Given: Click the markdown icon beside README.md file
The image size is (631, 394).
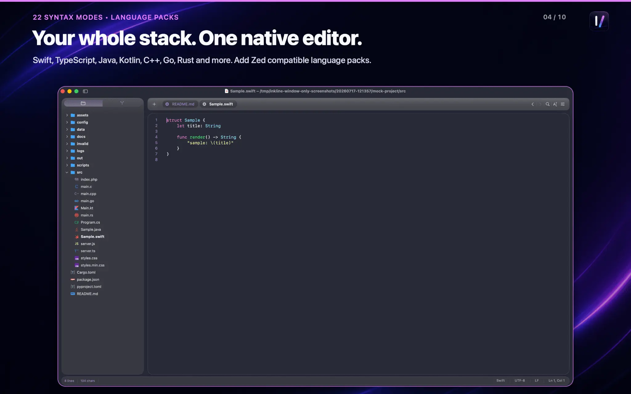Looking at the screenshot, I should (73, 294).
